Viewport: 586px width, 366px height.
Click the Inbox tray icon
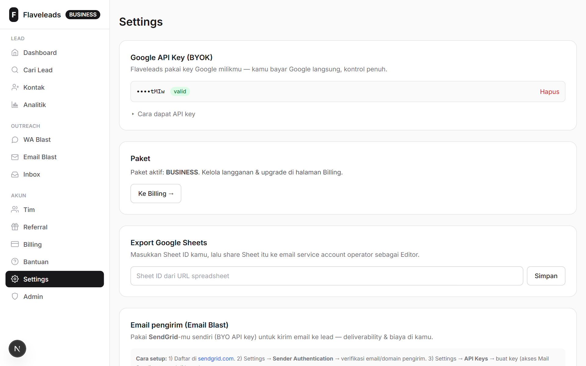15,174
